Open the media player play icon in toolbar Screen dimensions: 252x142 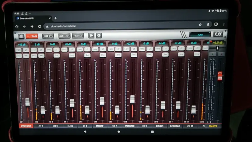pyautogui.click(x=91, y=36)
